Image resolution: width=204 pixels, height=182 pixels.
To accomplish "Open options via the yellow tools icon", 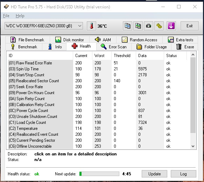I will point(159,26).
